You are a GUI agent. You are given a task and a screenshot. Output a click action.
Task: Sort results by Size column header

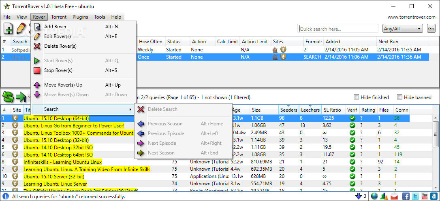tap(264, 110)
